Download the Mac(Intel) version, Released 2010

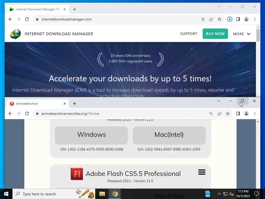[x=169, y=135]
